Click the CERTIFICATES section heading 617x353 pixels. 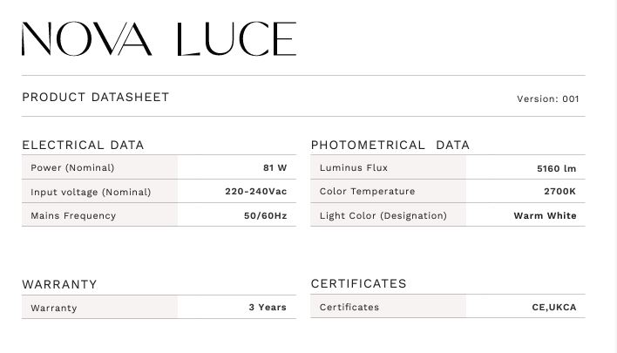tap(358, 284)
